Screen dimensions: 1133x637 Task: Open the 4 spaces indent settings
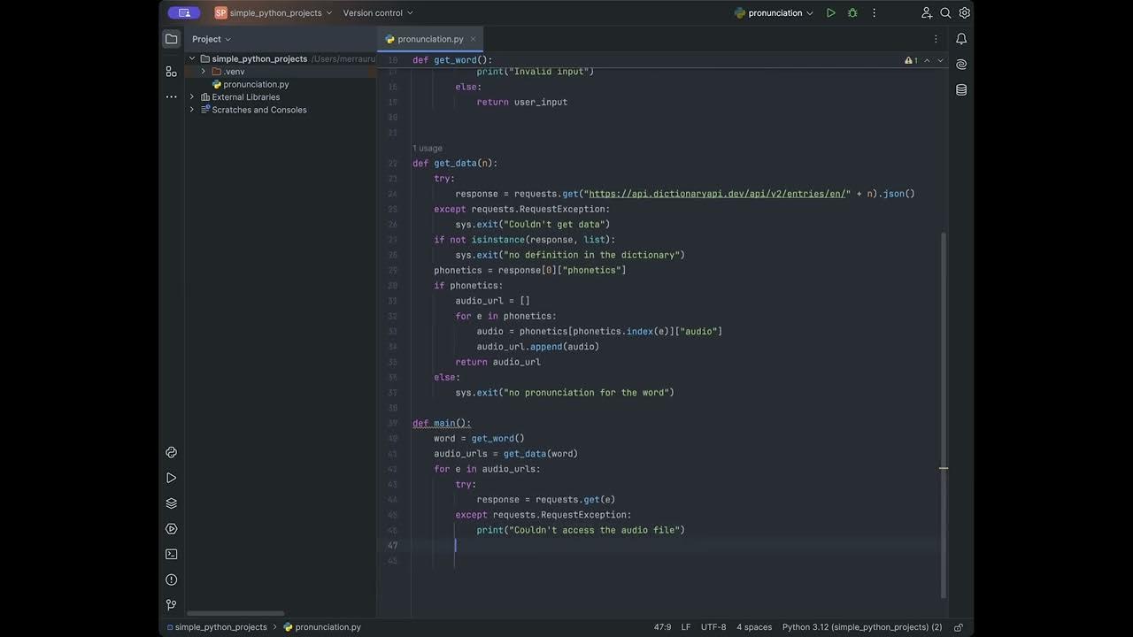(x=754, y=627)
